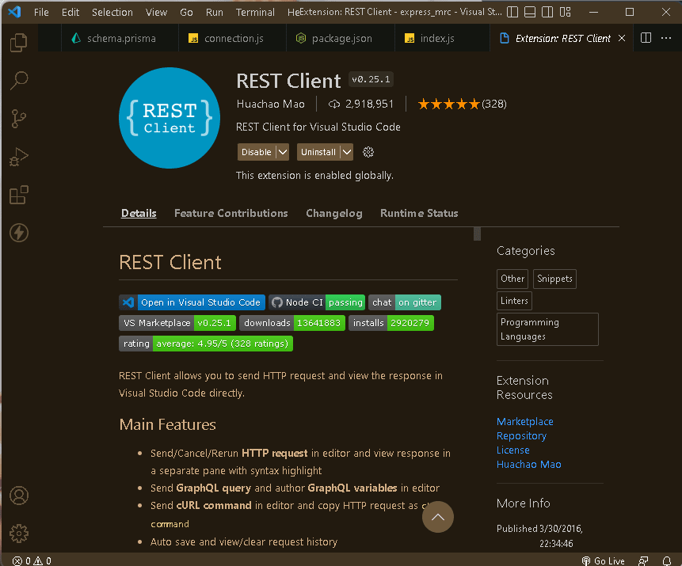
Task: Click the errors and warnings status indicator
Action: 32,560
